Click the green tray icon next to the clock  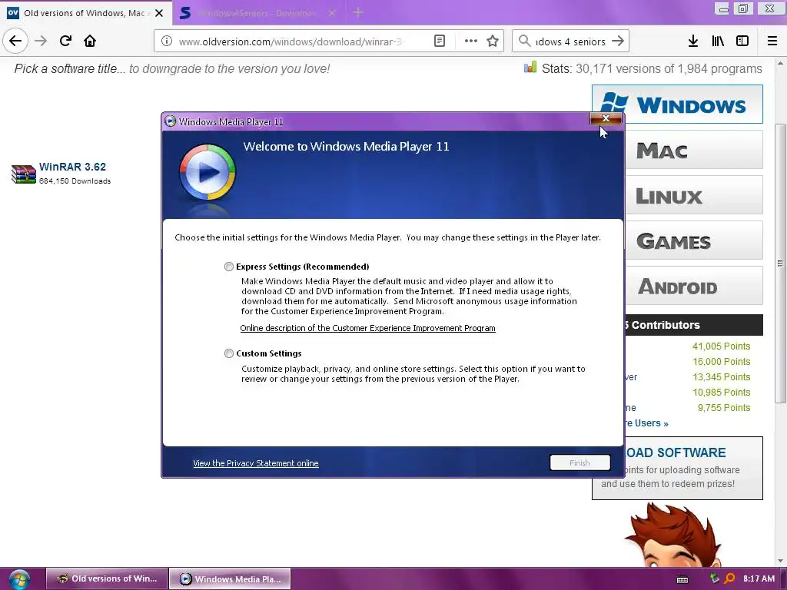point(715,578)
